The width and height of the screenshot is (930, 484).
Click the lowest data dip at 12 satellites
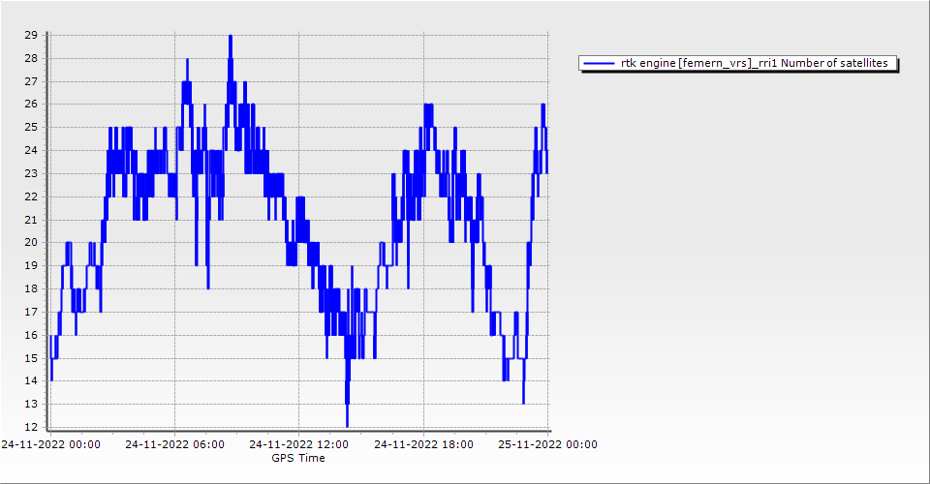click(x=347, y=426)
